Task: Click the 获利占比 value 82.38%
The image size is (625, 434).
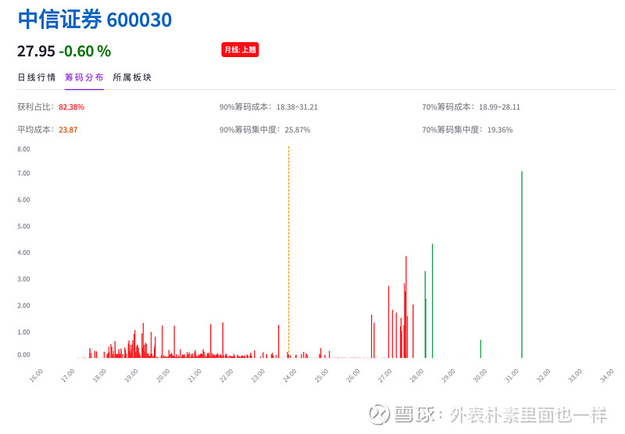Action: [x=71, y=107]
